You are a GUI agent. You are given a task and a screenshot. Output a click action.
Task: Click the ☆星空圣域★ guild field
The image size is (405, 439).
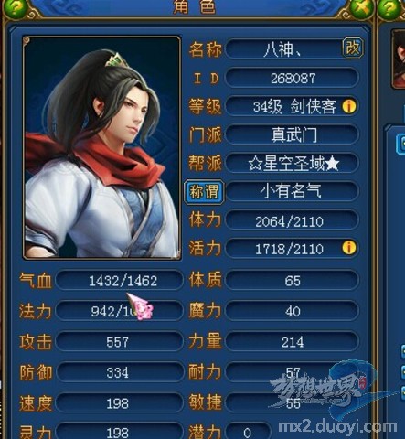click(x=292, y=163)
